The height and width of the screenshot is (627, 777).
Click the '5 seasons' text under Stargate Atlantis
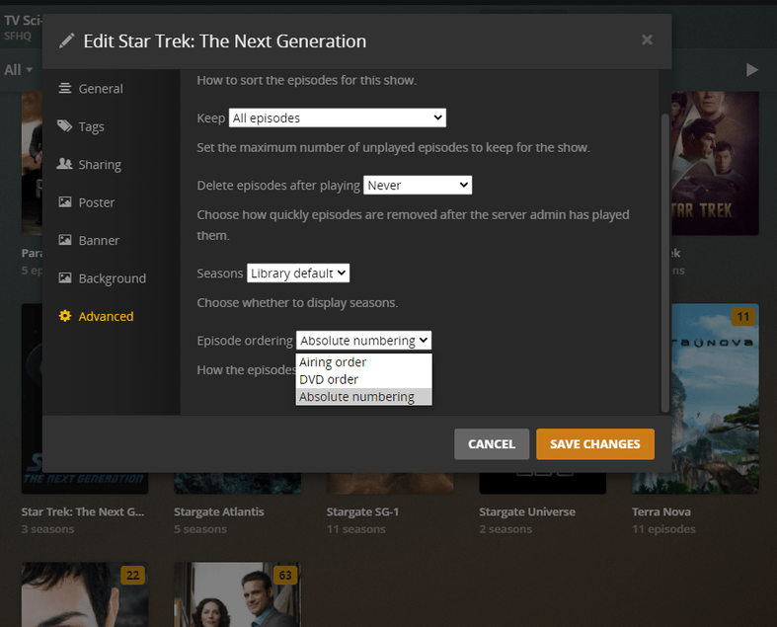[200, 529]
